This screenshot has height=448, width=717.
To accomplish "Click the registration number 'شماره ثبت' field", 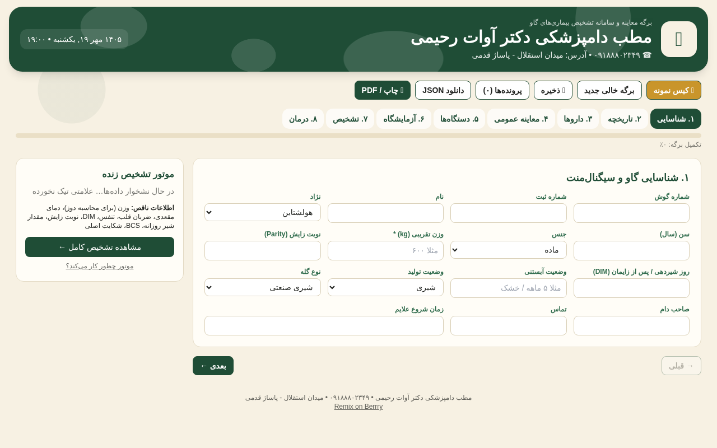I will [509, 213].
